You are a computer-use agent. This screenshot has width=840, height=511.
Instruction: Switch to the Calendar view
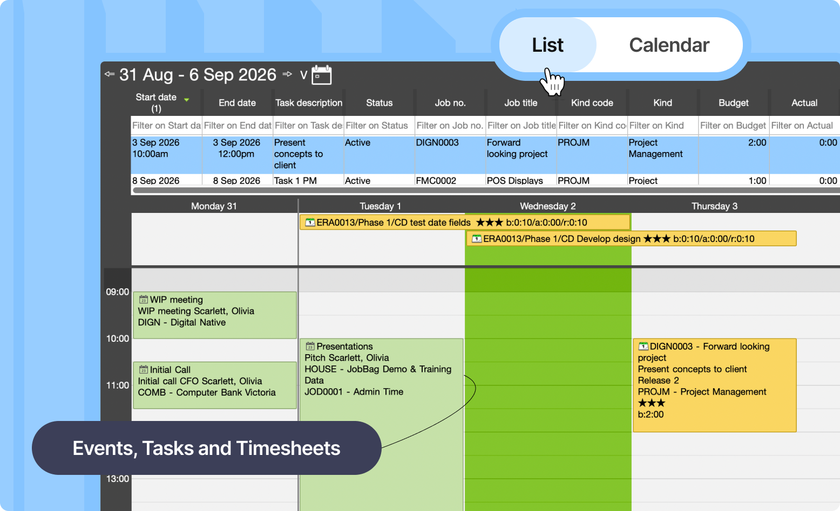coord(669,45)
